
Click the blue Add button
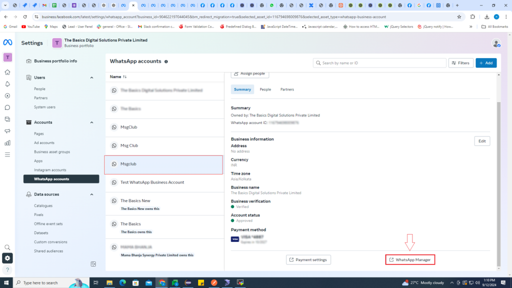point(486,63)
